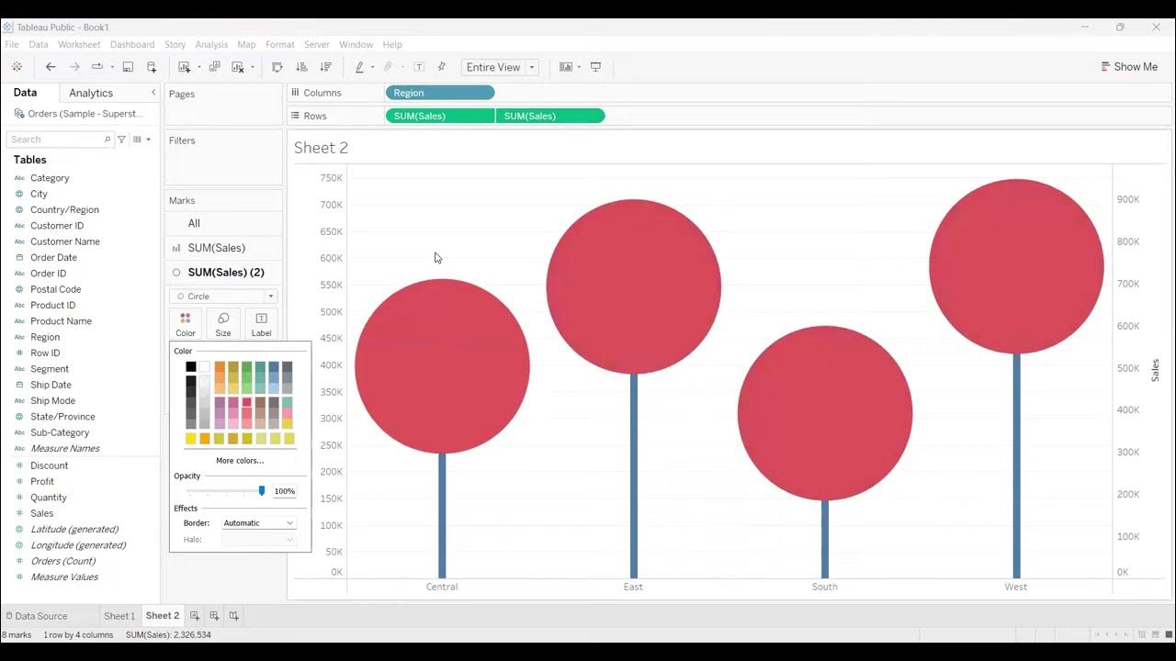Swap rows and columns

pos(277,67)
